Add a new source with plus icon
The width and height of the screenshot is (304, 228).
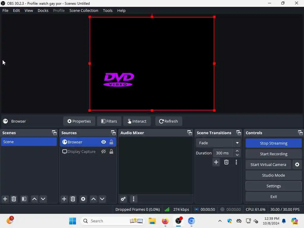pos(64,199)
